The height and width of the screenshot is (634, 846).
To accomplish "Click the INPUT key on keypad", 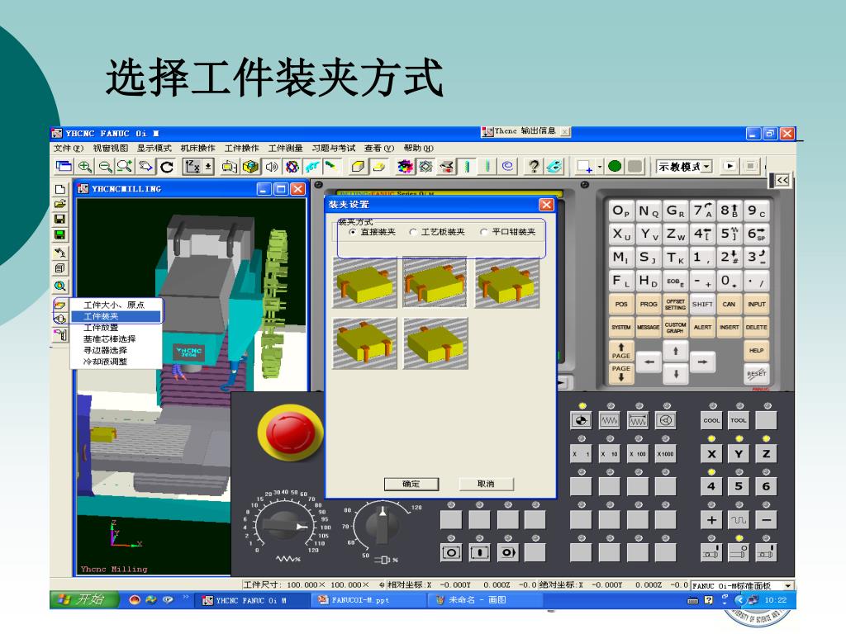I will [x=756, y=305].
